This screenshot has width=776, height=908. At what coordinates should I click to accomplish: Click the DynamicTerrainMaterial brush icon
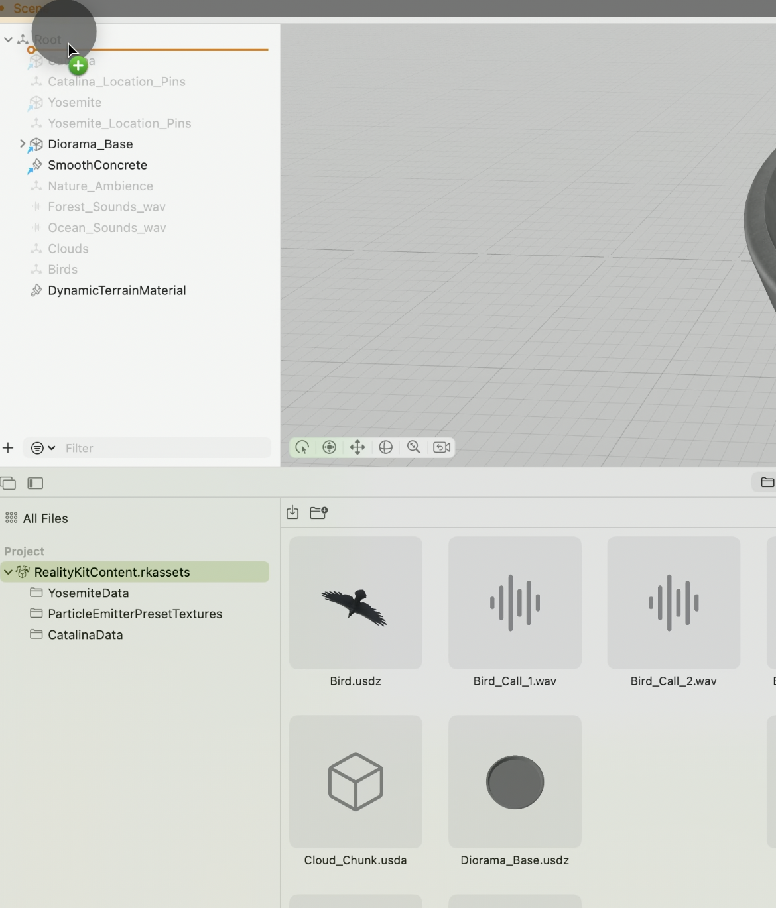click(x=36, y=290)
